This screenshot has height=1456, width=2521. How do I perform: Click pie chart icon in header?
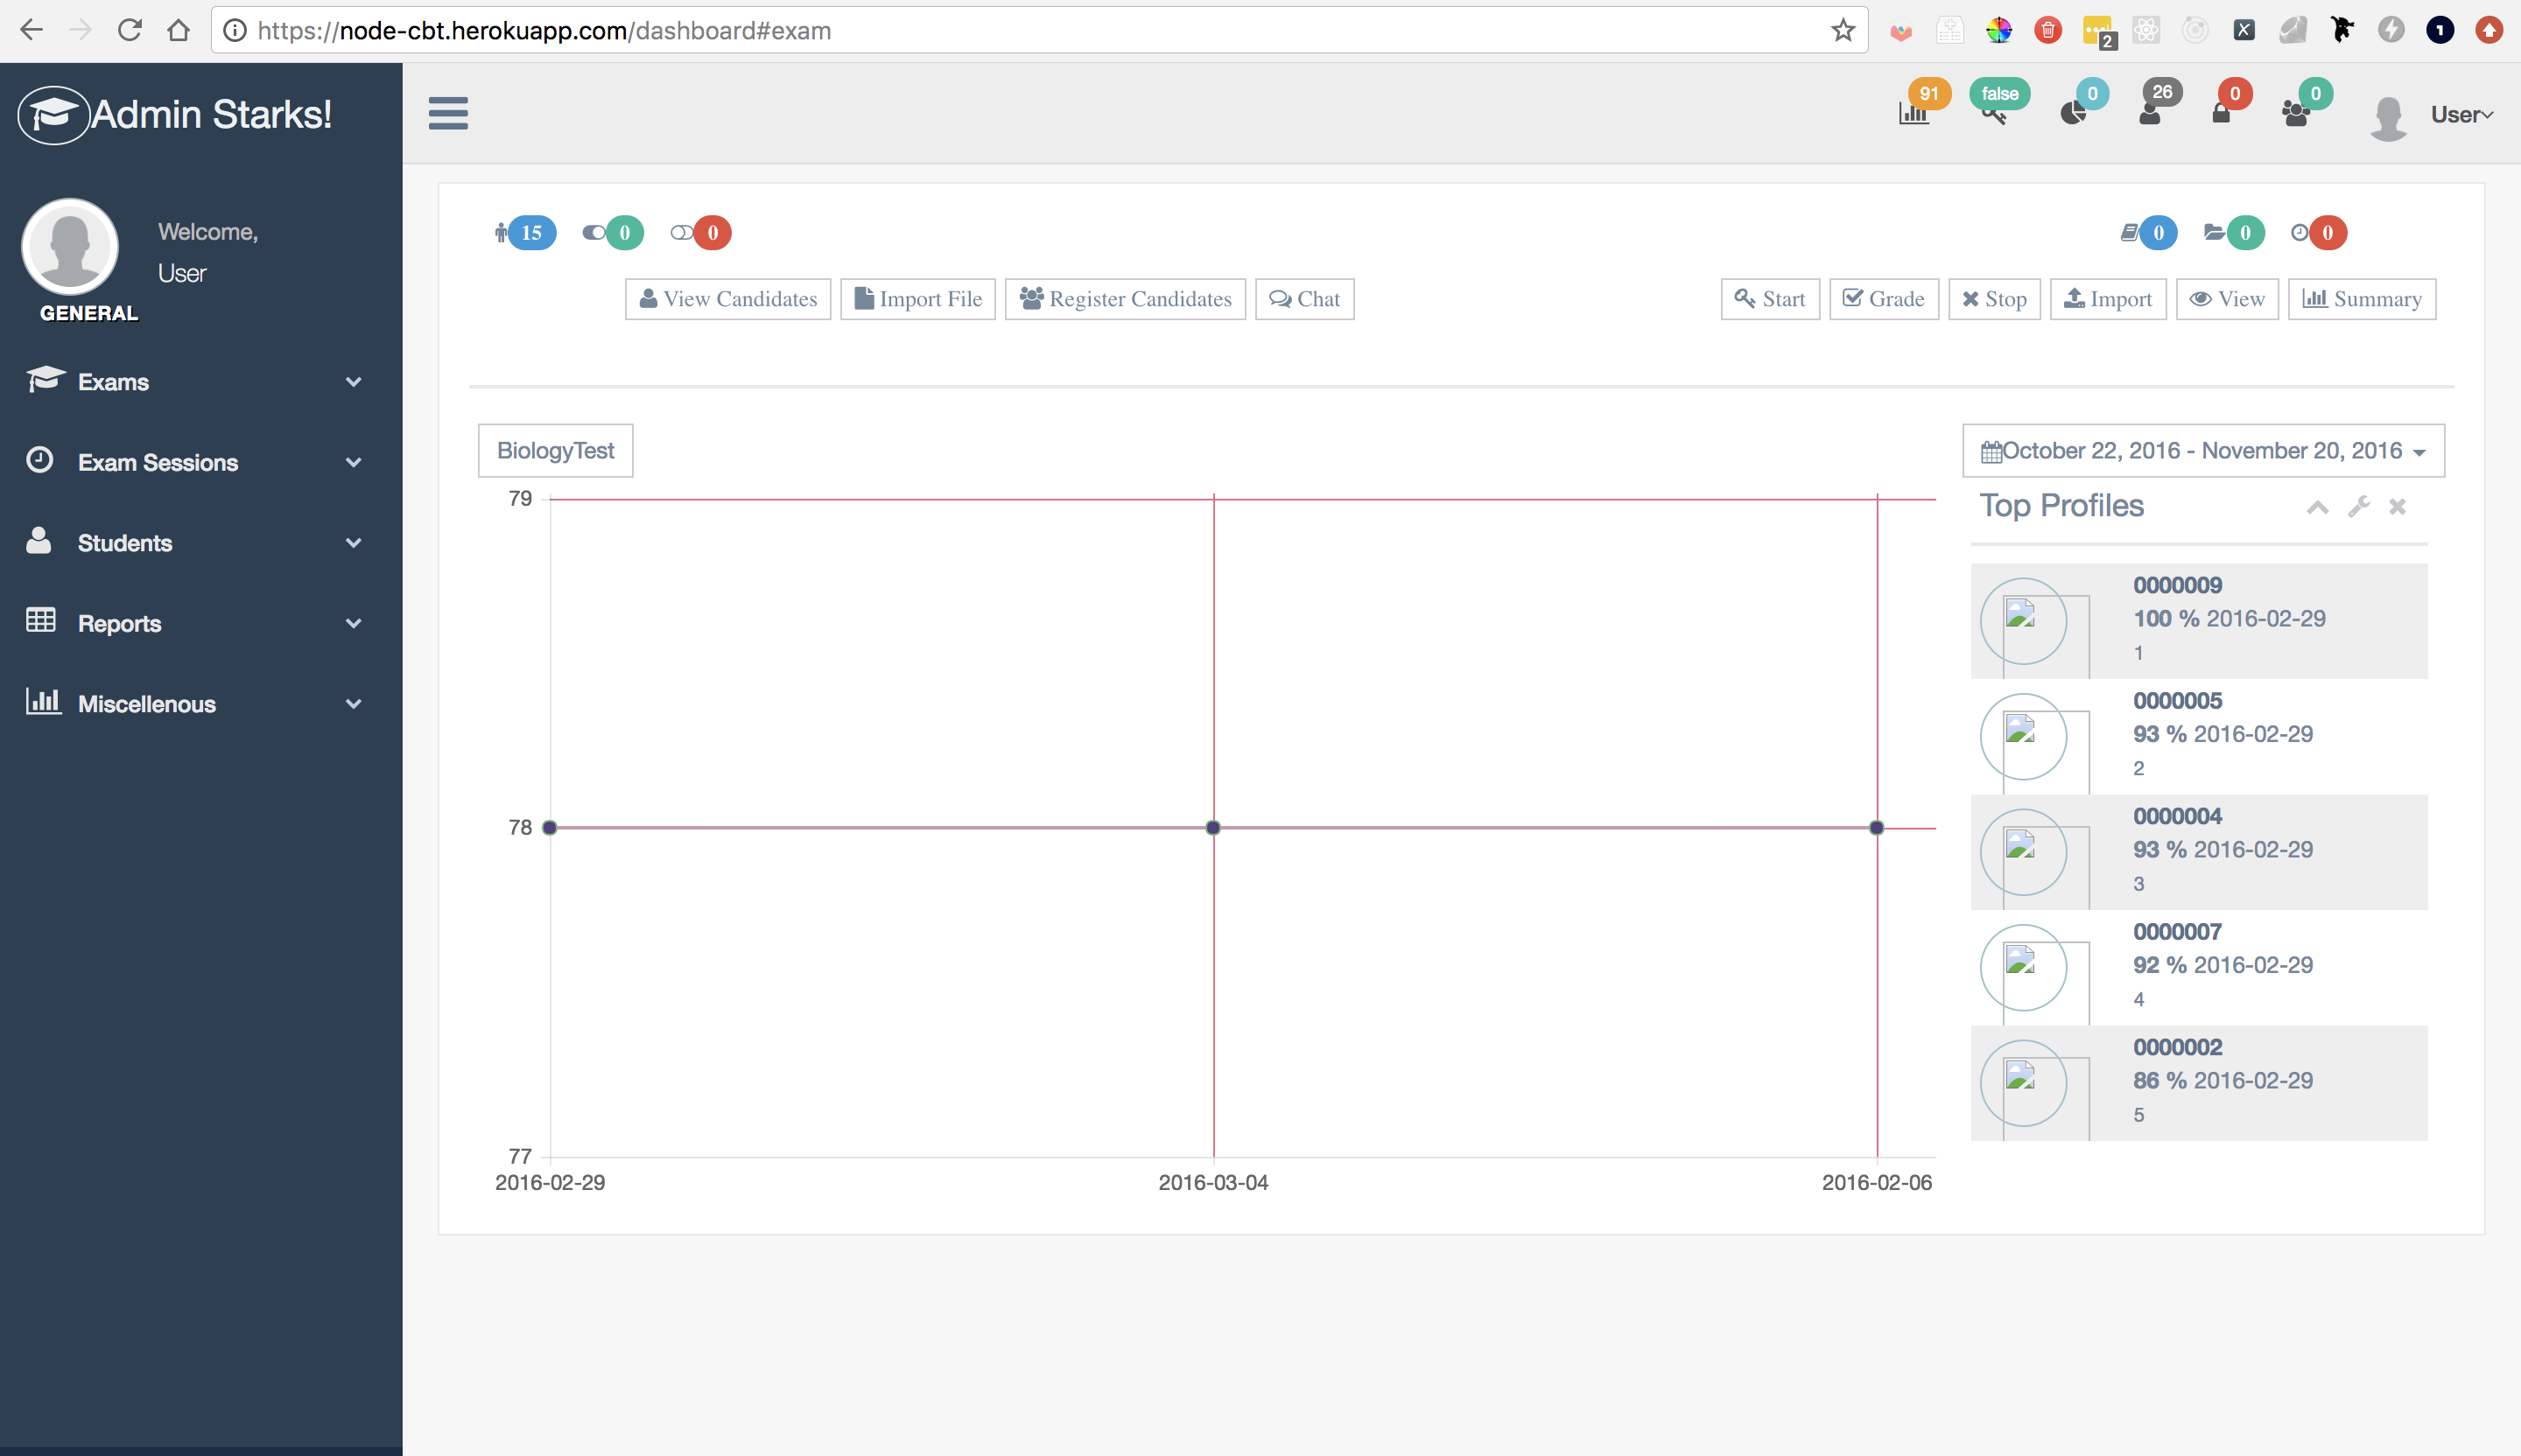(2073, 113)
